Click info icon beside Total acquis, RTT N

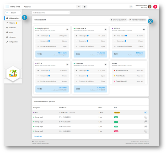(50, 71)
